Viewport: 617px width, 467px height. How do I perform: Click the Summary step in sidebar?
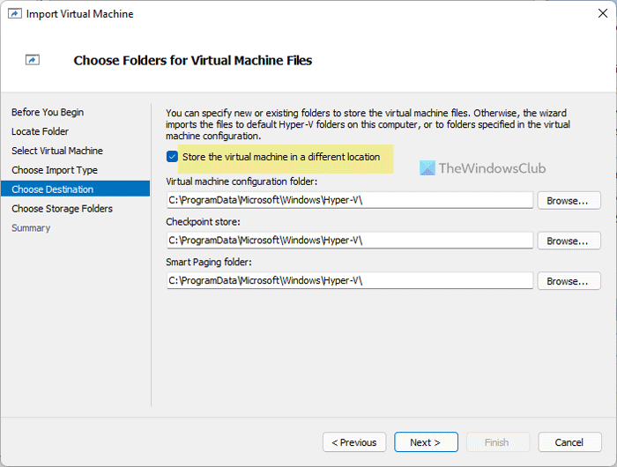[31, 228]
